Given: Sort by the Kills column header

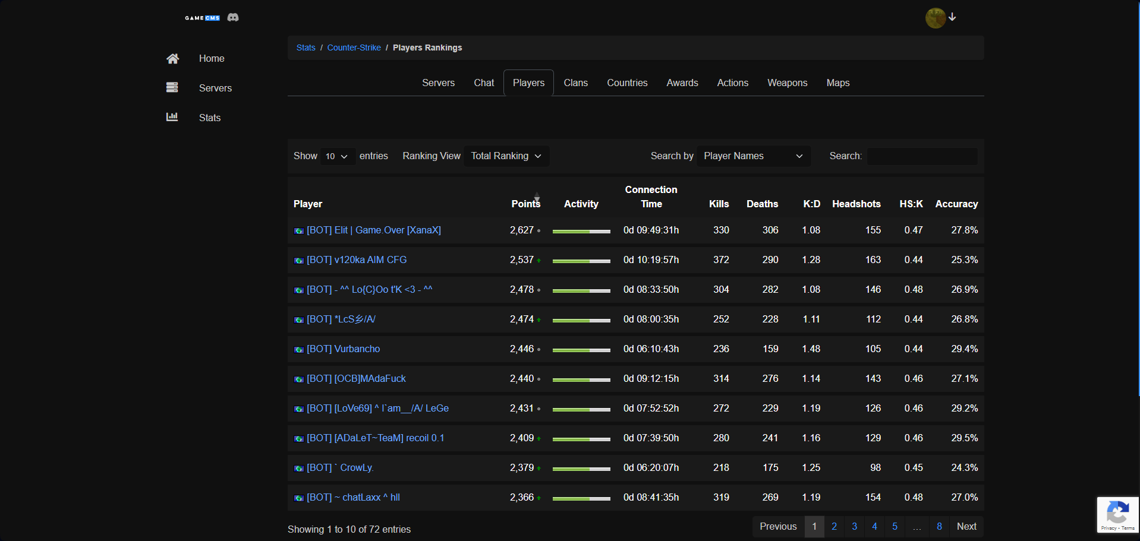Looking at the screenshot, I should [719, 204].
